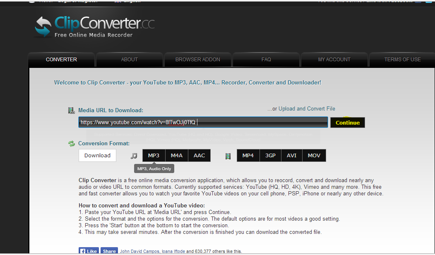This screenshot has height=255, width=435.
Task: Click the yellow Continue button
Action: [348, 123]
